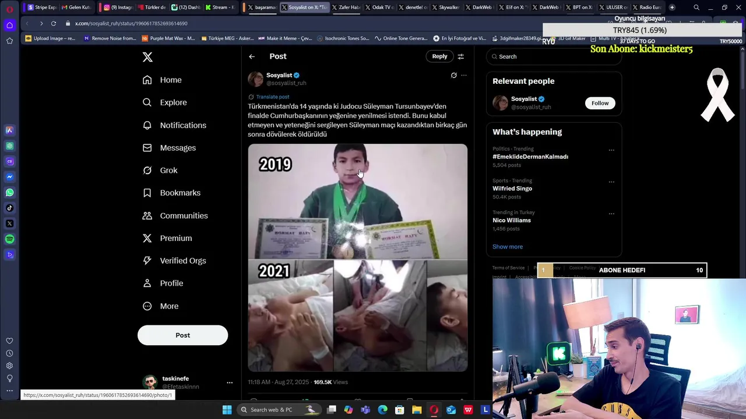The width and height of the screenshot is (746, 419).
Task: Go back with the Post header arrow
Action: coord(252,56)
